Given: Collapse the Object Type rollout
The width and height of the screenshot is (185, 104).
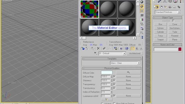Looking at the screenshot, I should (x=167, y=18).
